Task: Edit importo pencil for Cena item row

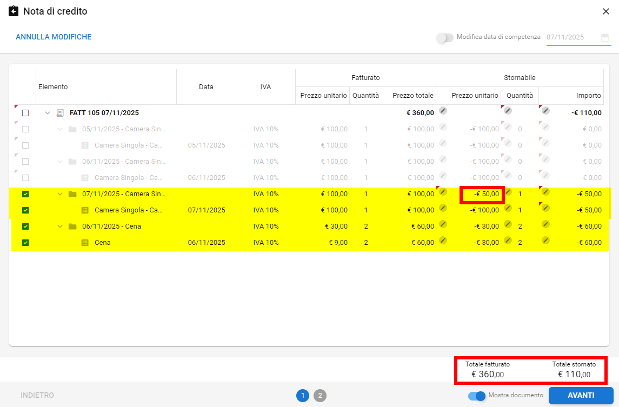Action: (545, 241)
